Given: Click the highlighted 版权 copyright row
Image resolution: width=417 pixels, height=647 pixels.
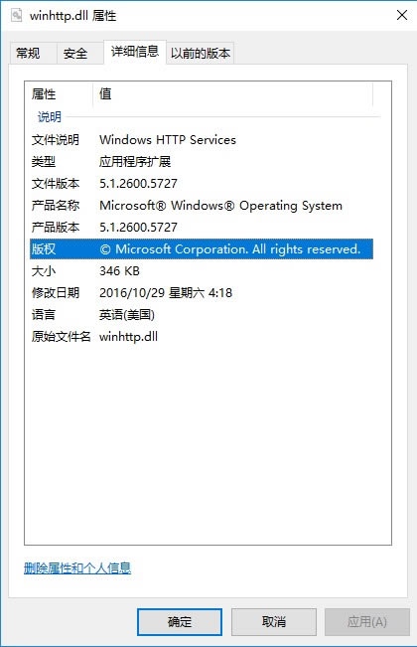Looking at the screenshot, I should pos(202,249).
